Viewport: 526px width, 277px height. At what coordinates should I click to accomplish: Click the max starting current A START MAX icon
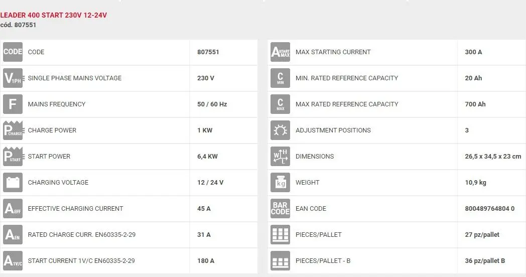click(281, 52)
